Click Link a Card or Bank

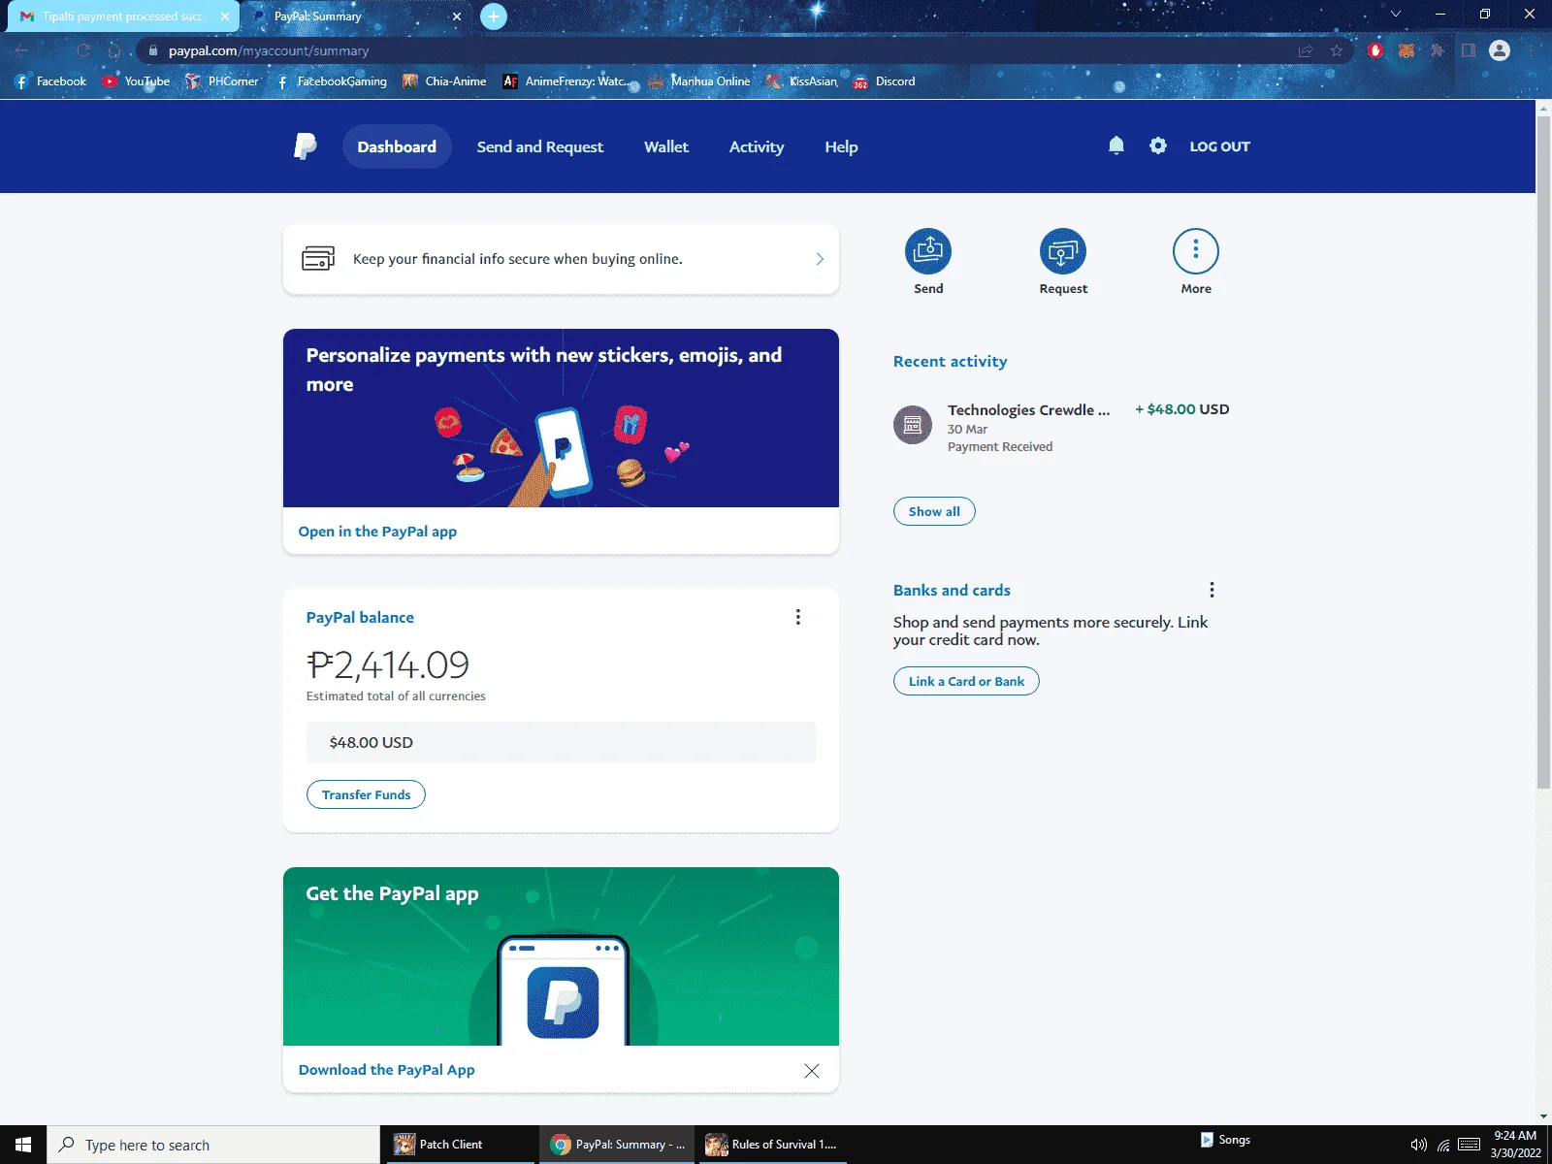pos(966,681)
